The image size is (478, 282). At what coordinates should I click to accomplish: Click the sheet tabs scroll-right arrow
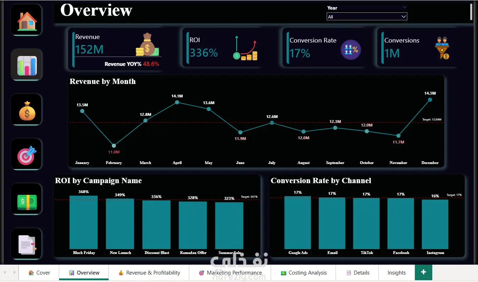14,272
